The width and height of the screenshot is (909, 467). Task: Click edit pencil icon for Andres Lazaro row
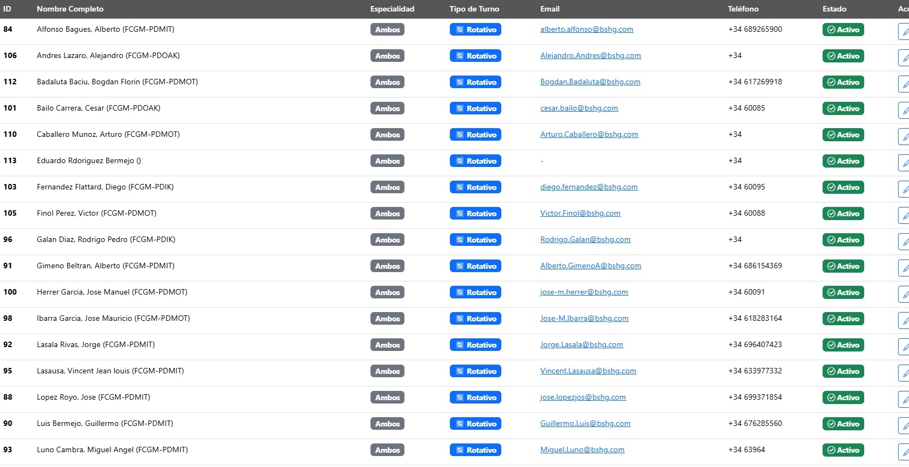pyautogui.click(x=904, y=58)
